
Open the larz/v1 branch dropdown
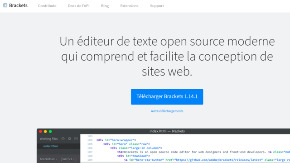coord(68,159)
